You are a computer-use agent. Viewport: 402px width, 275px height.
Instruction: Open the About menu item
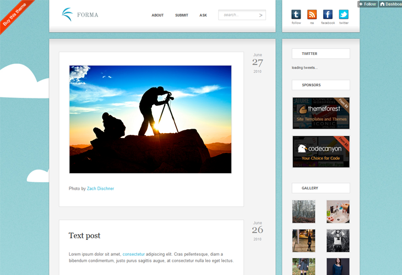pyautogui.click(x=157, y=15)
